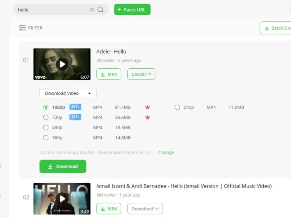This screenshot has width=291, height=218.
Task: Download Adele - Hello as MP4
Action: pyautogui.click(x=109, y=74)
